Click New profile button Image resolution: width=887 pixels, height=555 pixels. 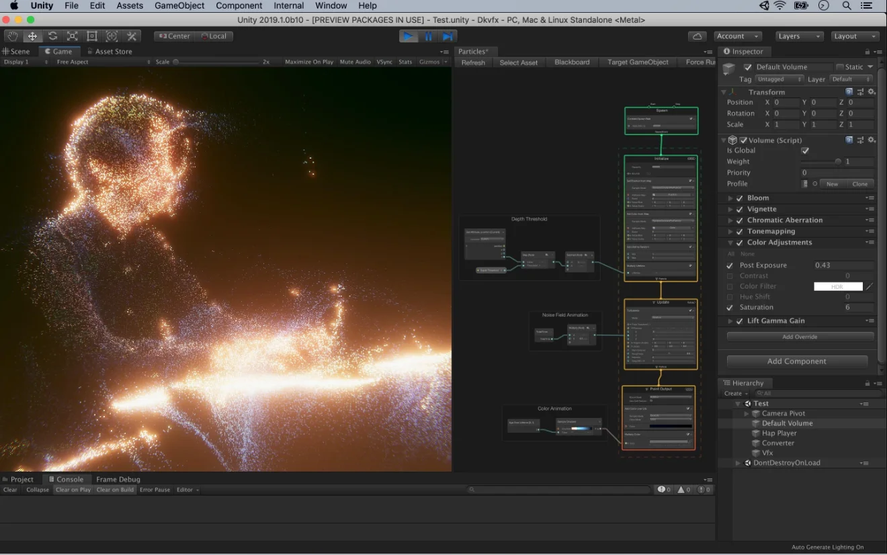832,184
